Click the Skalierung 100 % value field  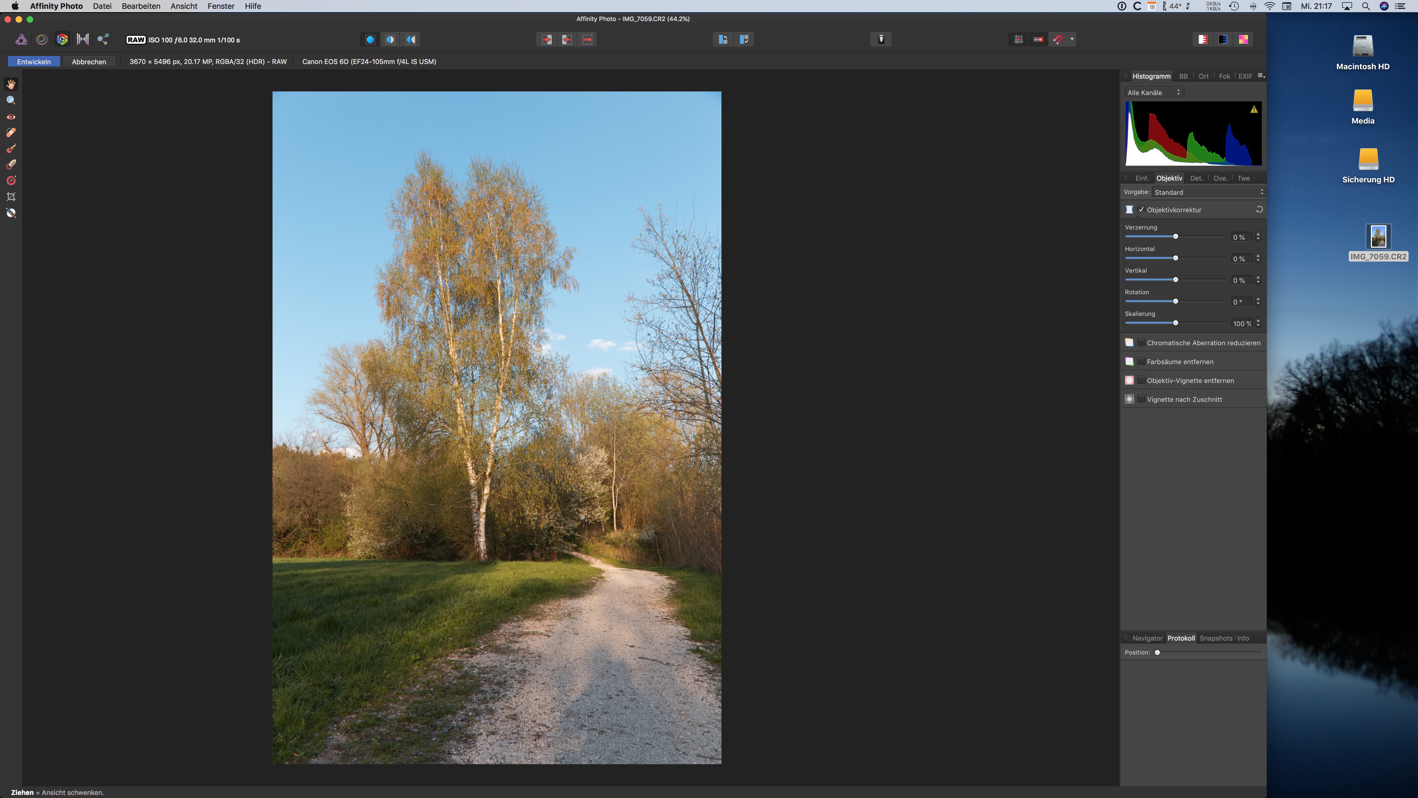[x=1242, y=323]
